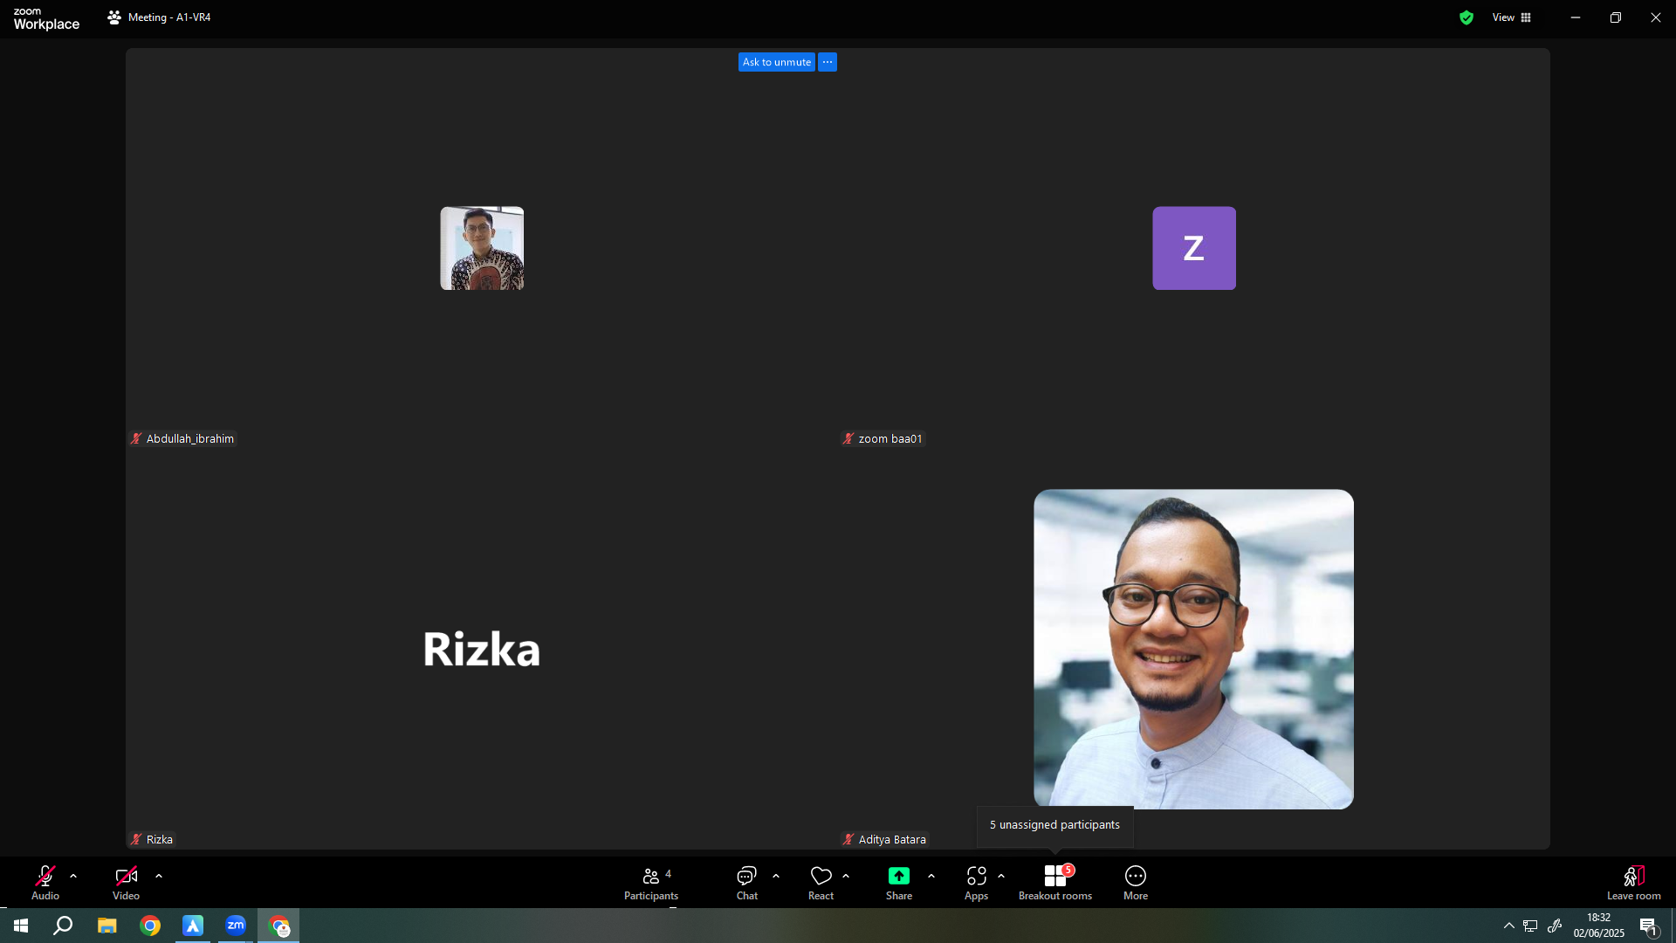Restore down the Zoom window
The height and width of the screenshot is (943, 1676).
point(1616,17)
